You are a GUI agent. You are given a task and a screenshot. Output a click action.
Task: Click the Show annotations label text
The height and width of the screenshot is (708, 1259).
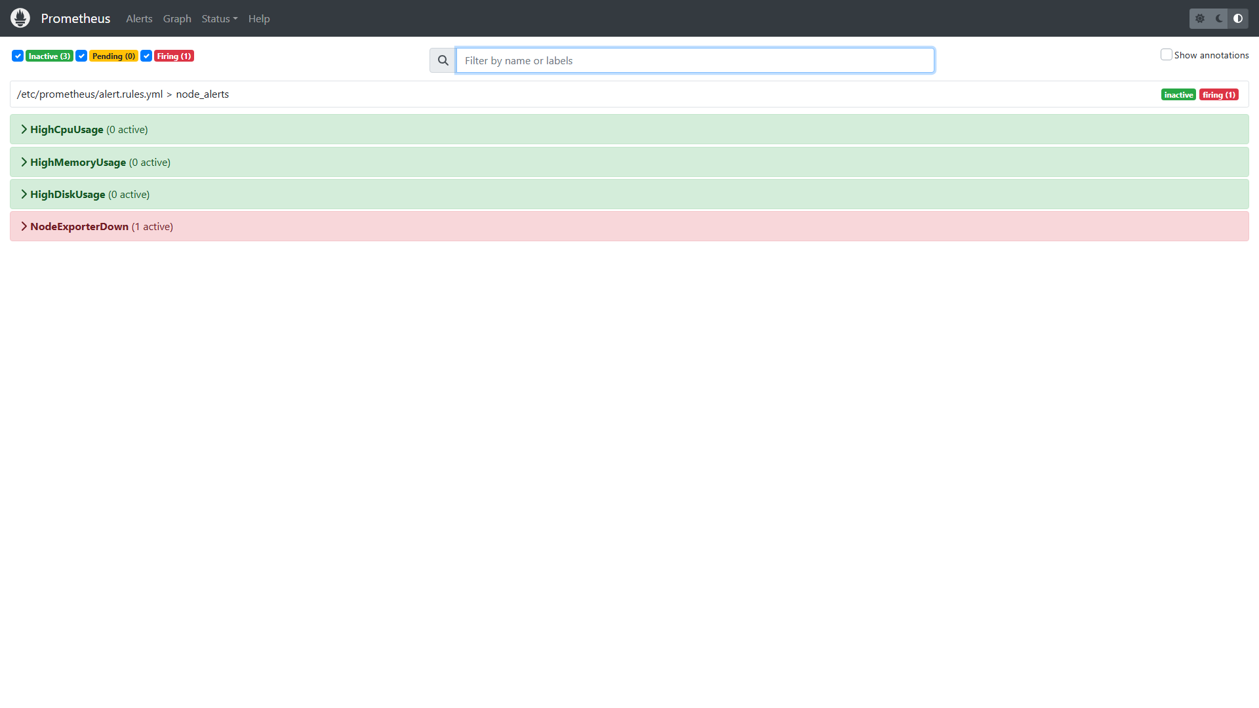pos(1211,55)
